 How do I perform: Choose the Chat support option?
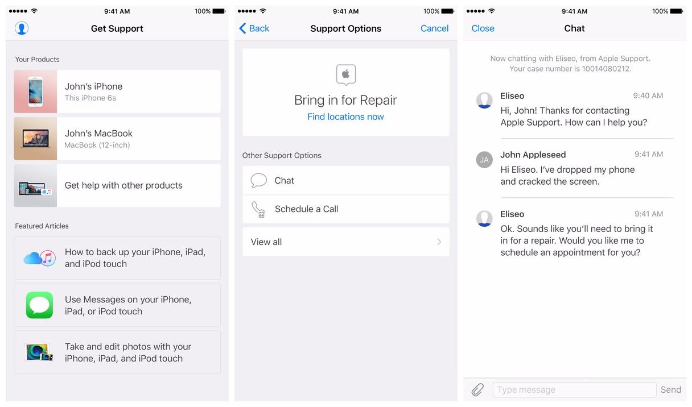346,181
